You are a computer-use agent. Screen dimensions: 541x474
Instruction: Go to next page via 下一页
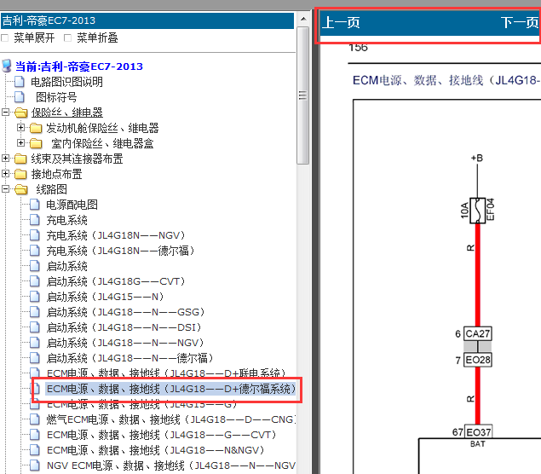click(x=520, y=23)
